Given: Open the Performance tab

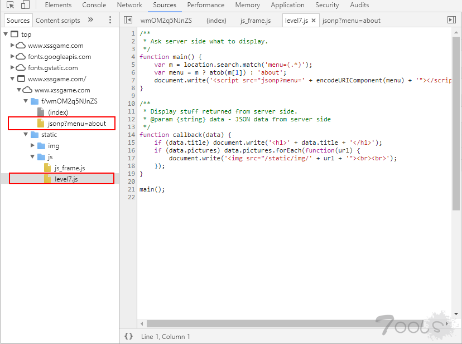Looking at the screenshot, I should (x=206, y=5).
